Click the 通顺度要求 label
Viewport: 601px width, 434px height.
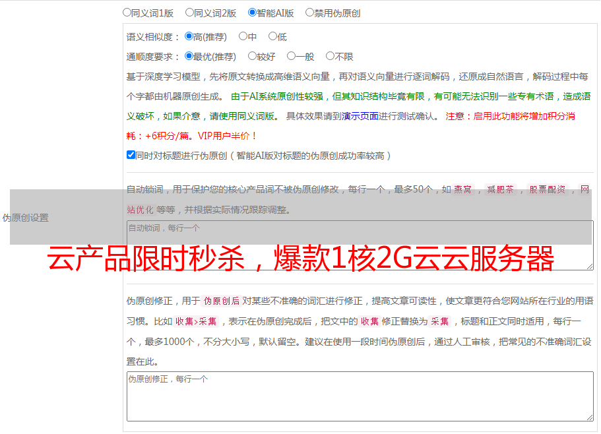(152, 57)
